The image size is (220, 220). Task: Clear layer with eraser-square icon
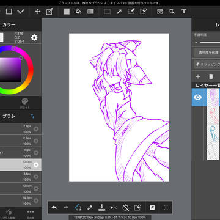[137, 208]
